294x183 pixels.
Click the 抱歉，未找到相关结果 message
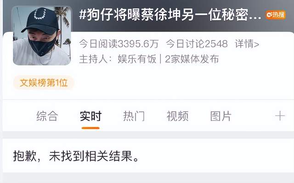tap(76, 156)
